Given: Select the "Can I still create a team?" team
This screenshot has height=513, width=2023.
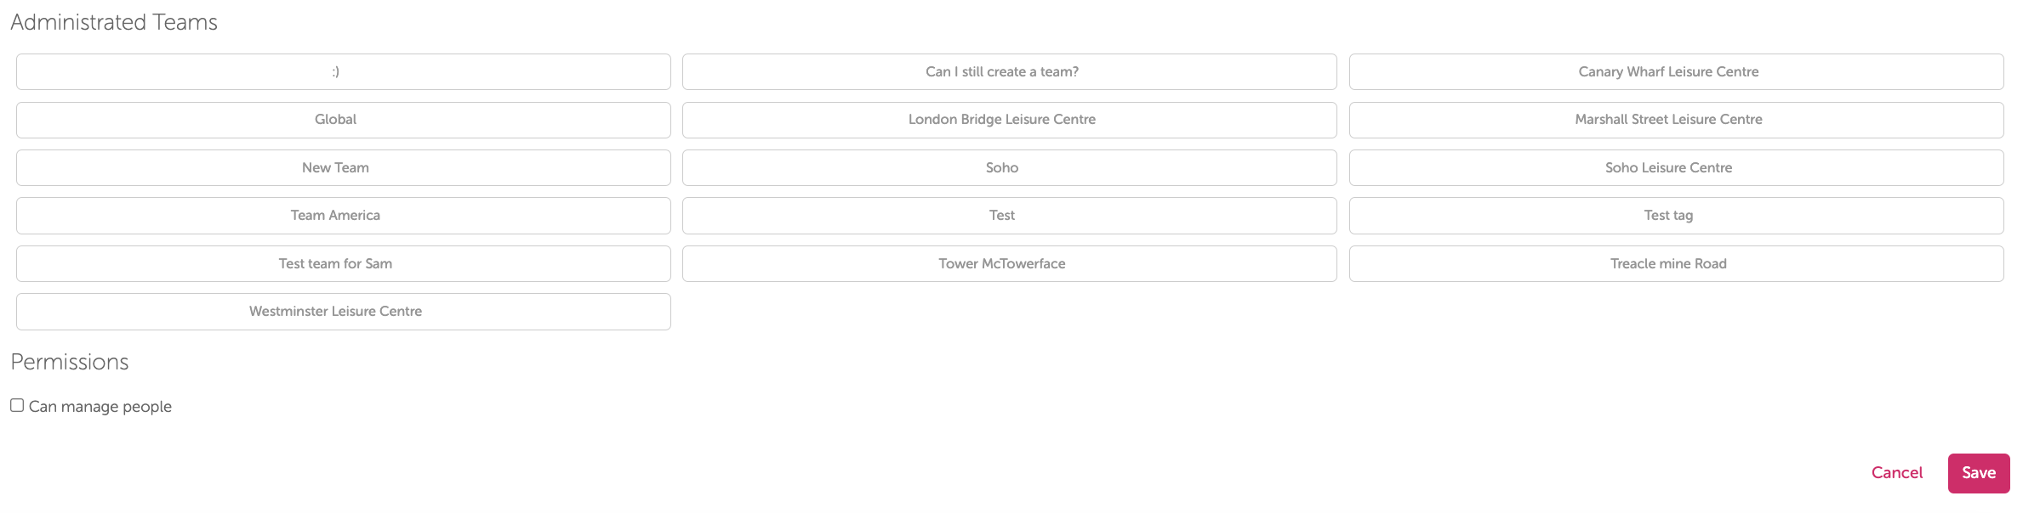Looking at the screenshot, I should pos(1009,72).
